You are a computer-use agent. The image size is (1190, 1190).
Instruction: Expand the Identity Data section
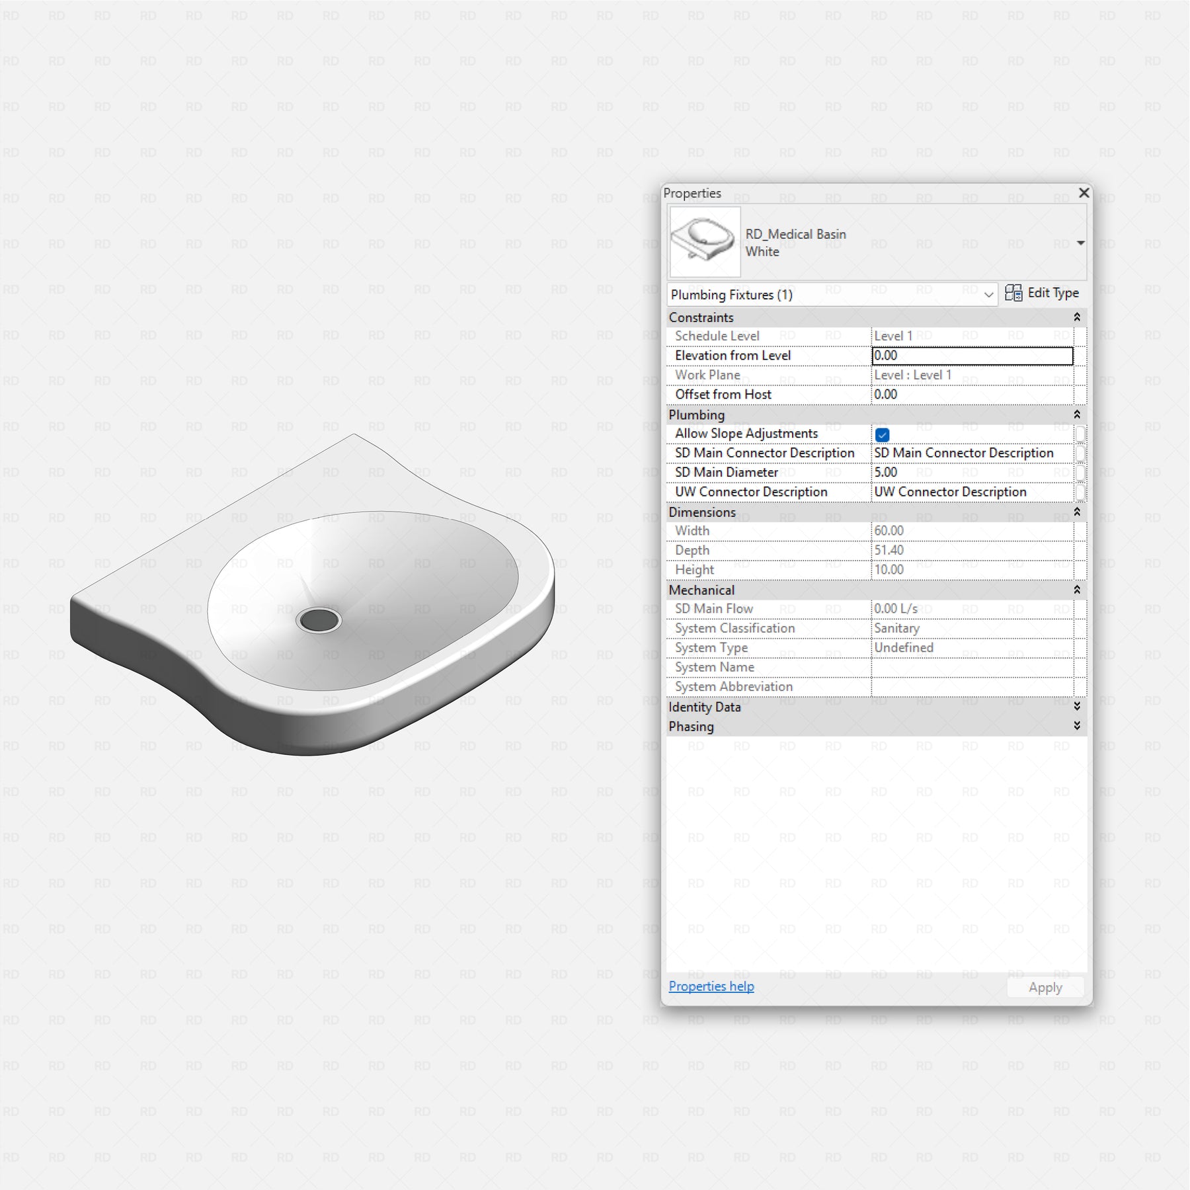pyautogui.click(x=1076, y=707)
